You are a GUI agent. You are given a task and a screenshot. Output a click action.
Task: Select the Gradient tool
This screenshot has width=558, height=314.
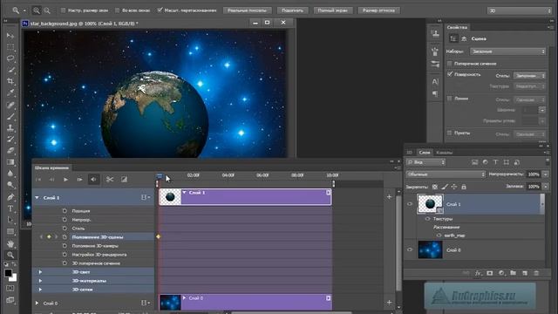tap(10, 162)
